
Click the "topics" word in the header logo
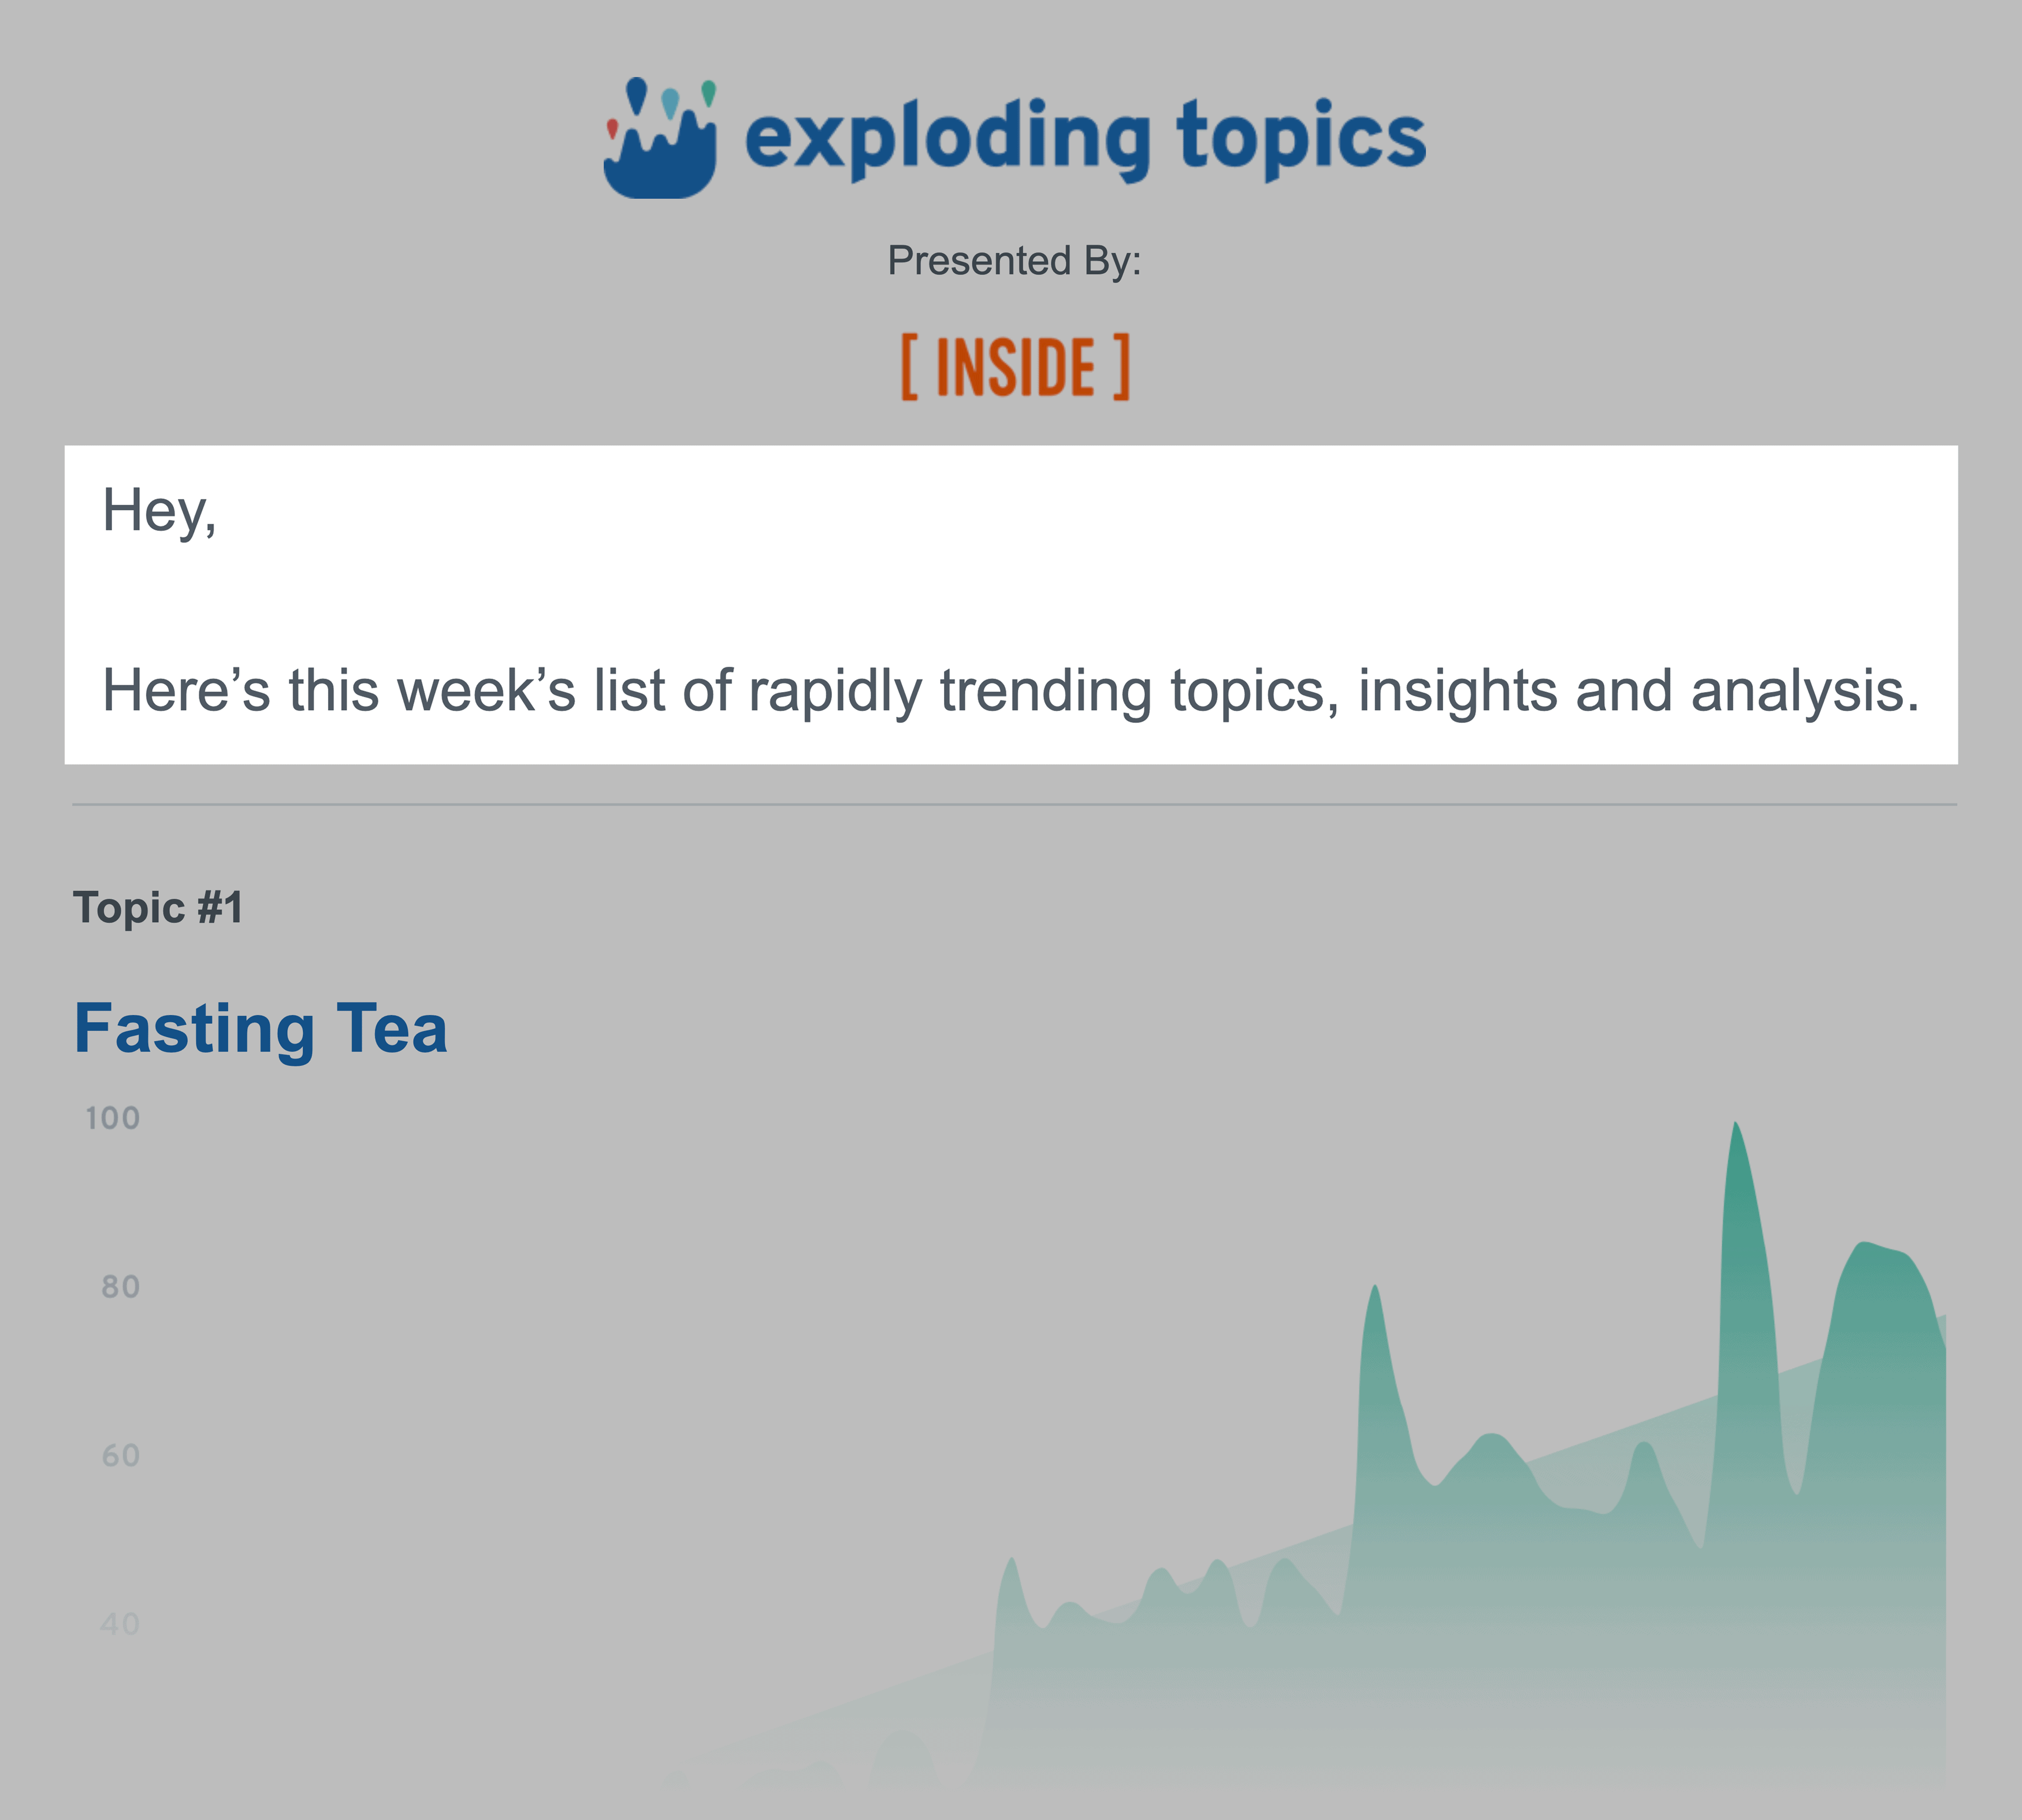pyautogui.click(x=1301, y=139)
